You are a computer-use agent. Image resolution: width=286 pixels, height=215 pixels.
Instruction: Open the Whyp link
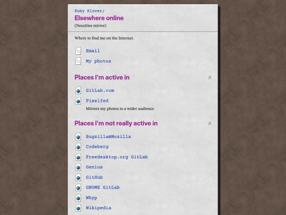tap(92, 197)
